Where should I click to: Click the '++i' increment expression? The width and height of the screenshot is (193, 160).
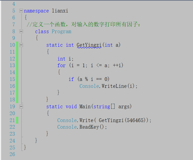tap(117, 65)
